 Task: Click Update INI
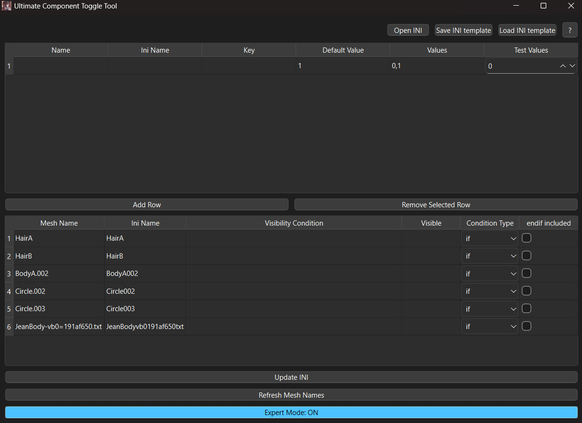pyautogui.click(x=291, y=377)
